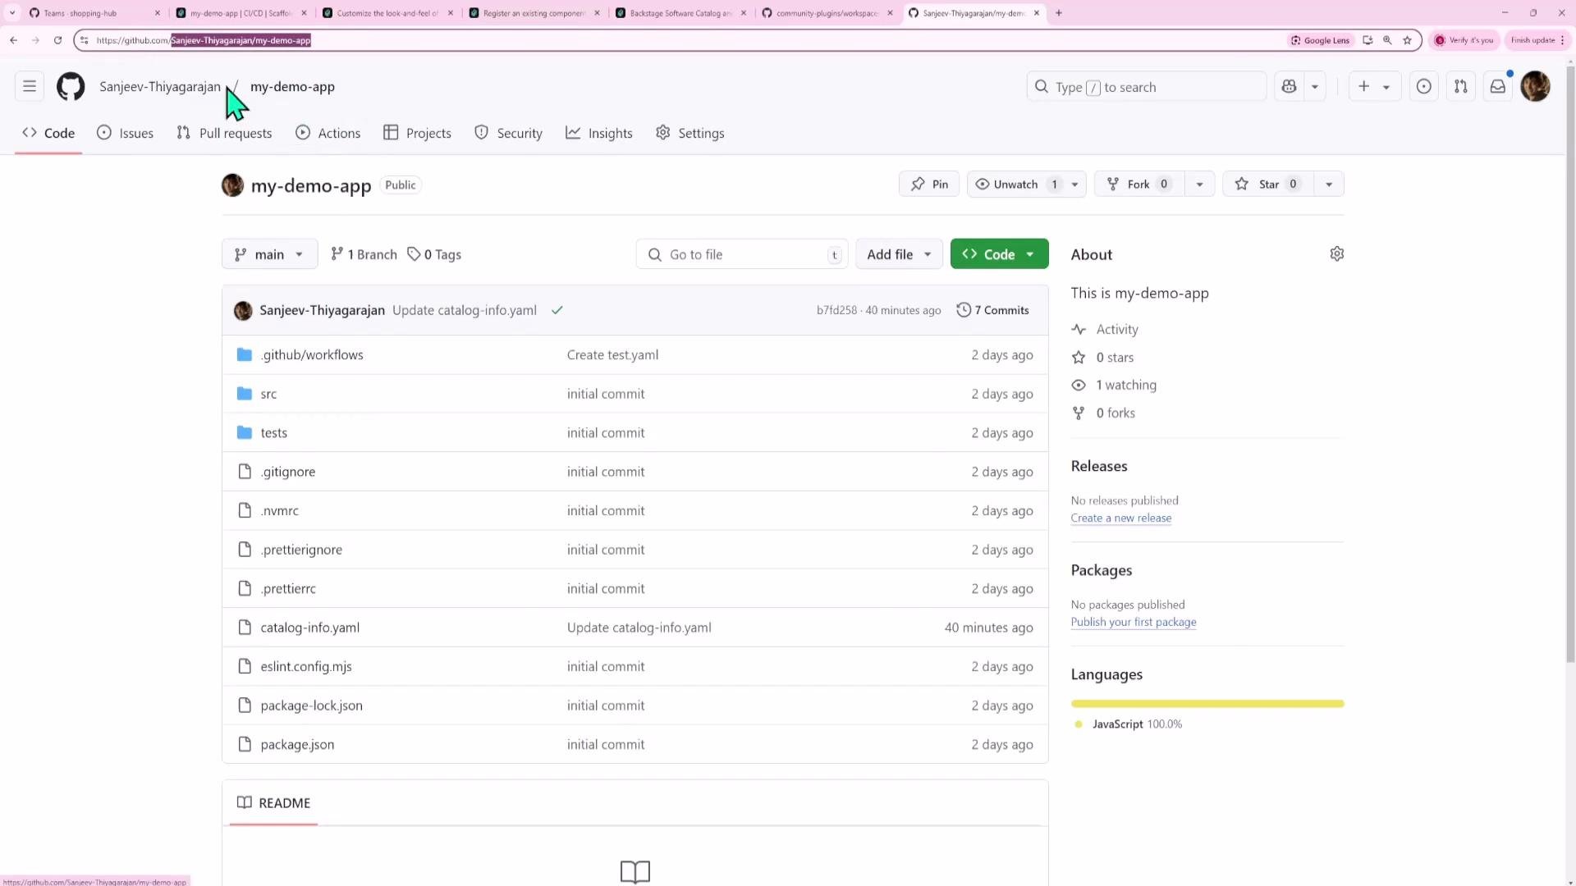Open Copilot chat icon in header
The image size is (1576, 886).
(1289, 86)
